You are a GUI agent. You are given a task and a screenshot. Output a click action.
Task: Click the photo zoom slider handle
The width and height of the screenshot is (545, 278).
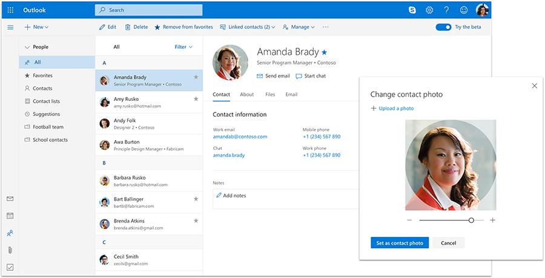click(471, 221)
